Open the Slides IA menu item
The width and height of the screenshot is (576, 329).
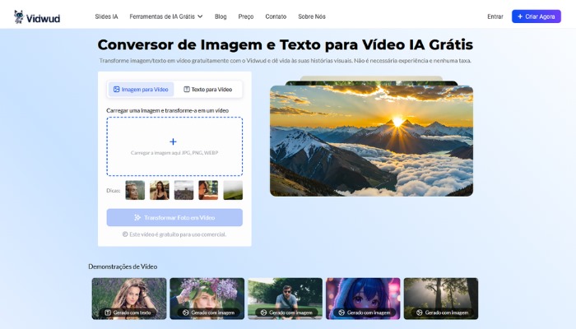point(106,16)
